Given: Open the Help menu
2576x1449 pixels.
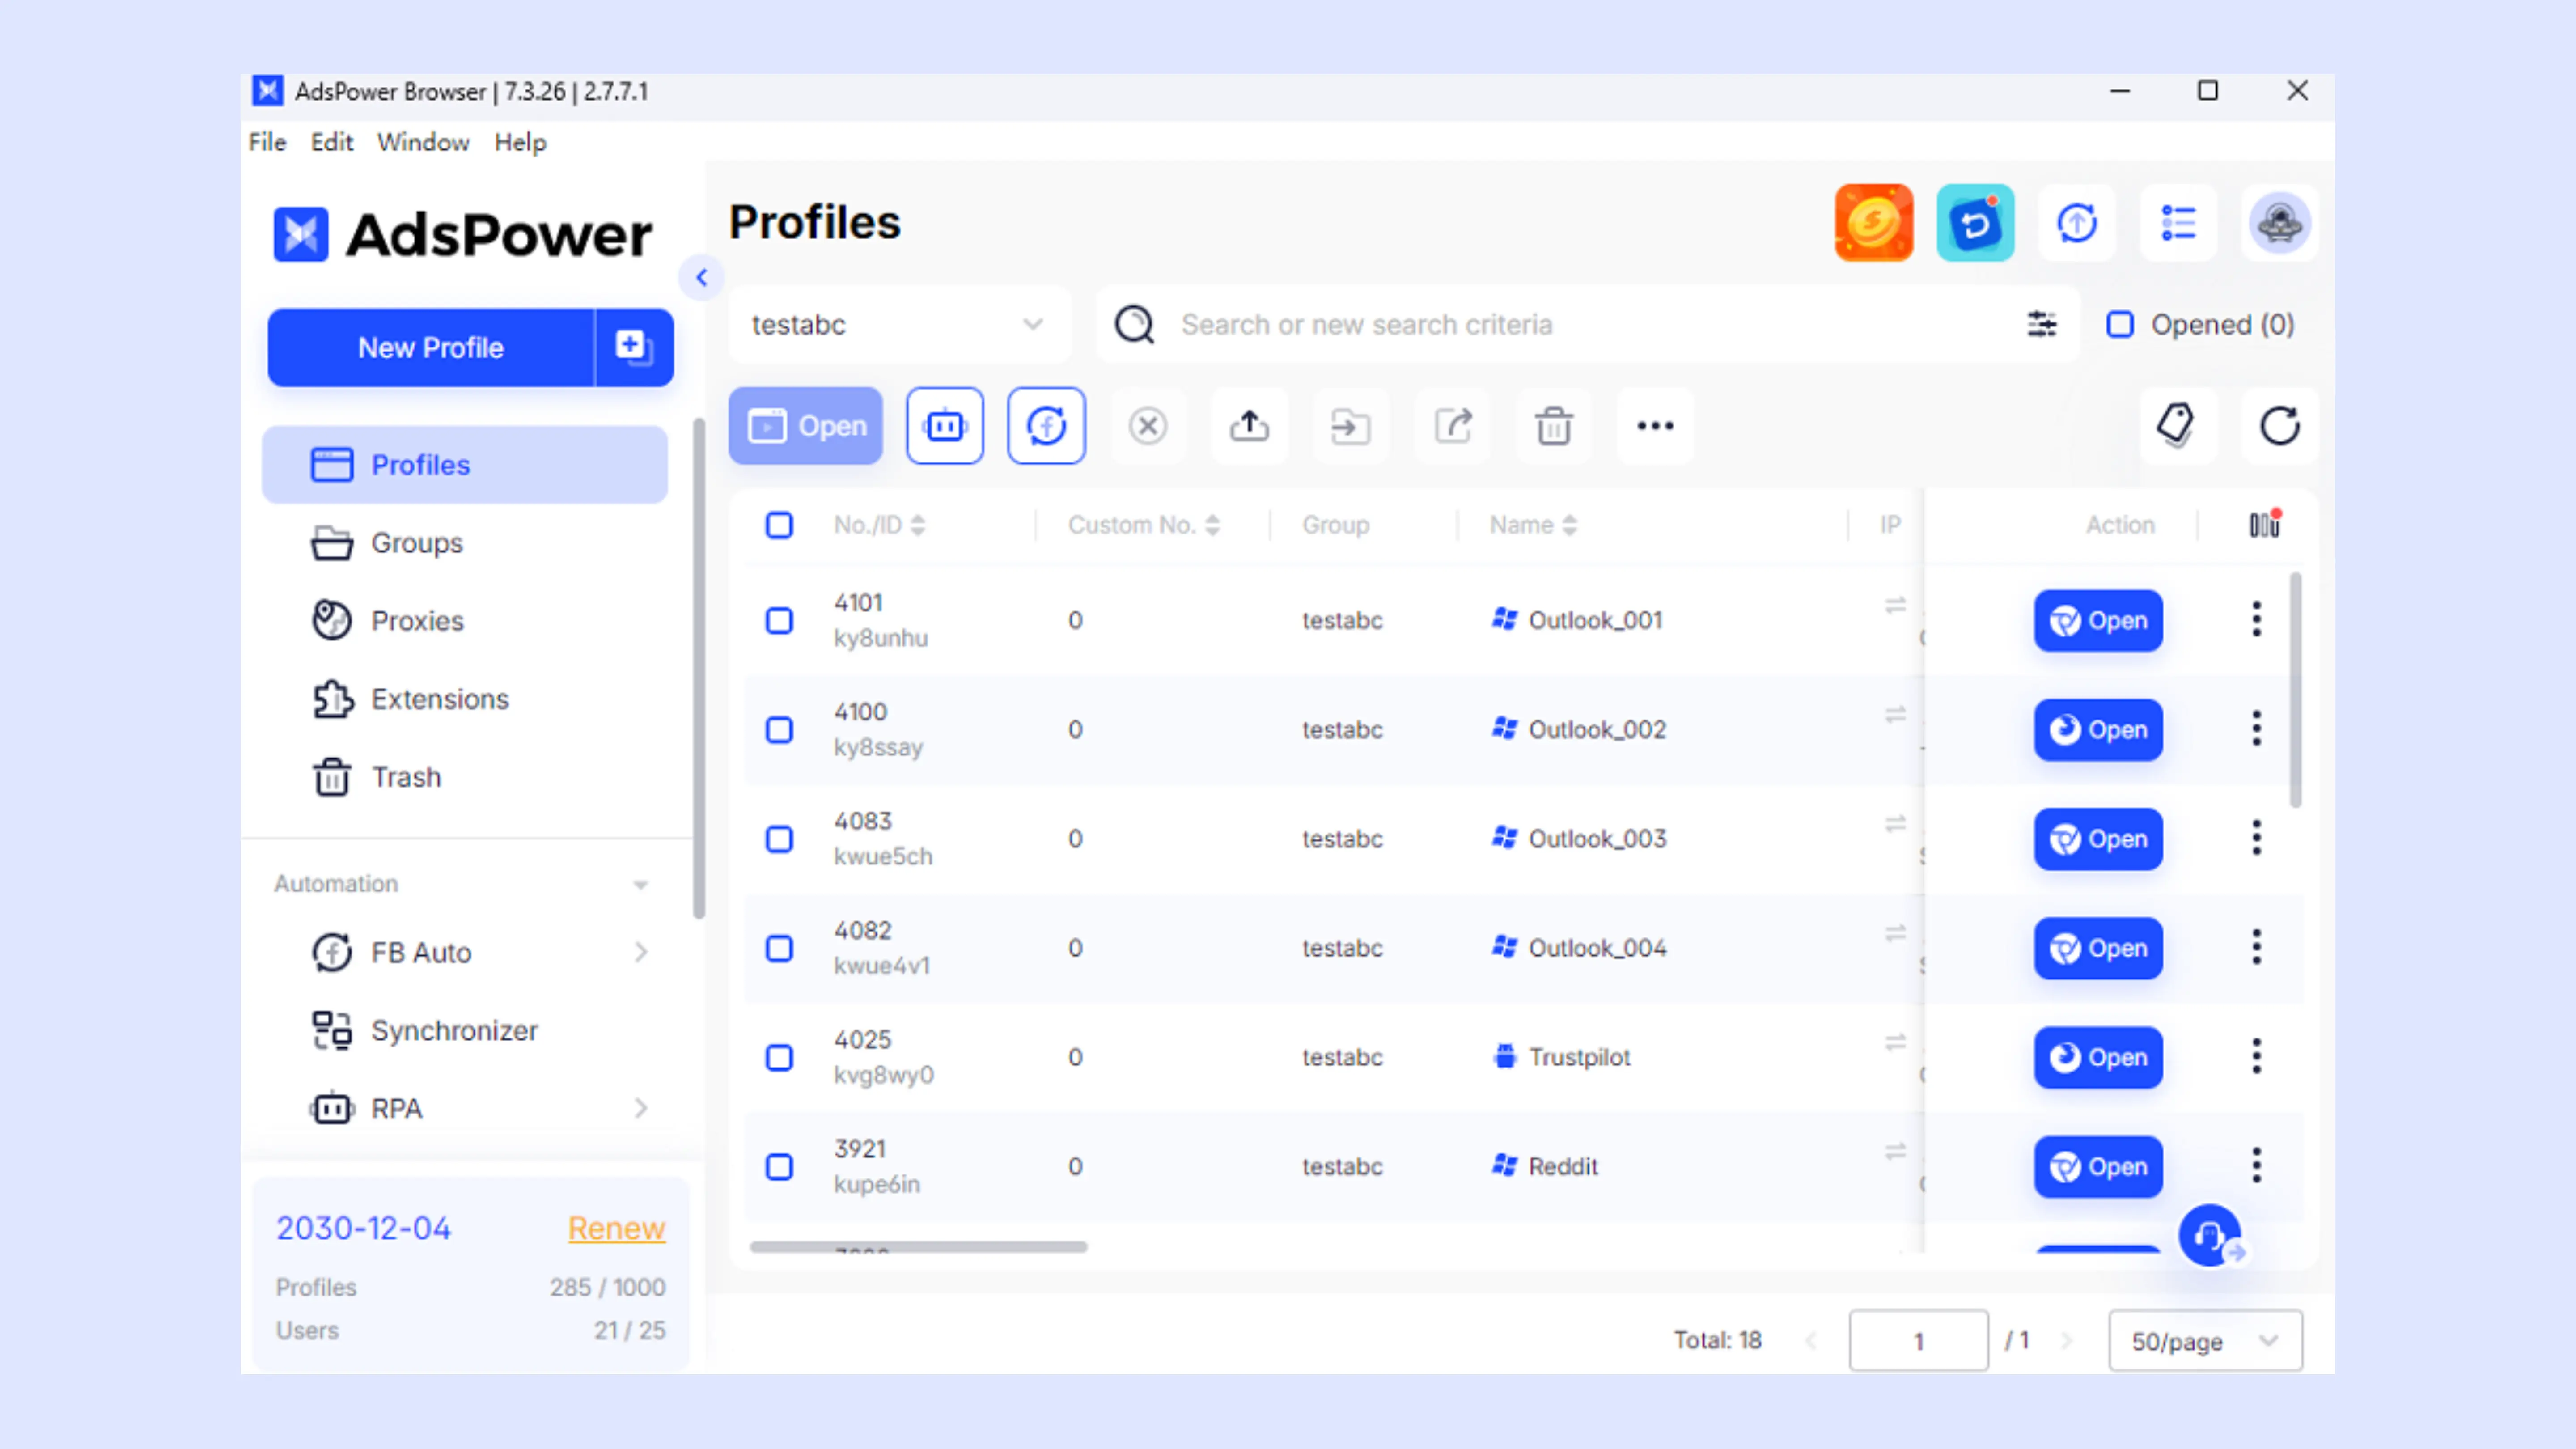Looking at the screenshot, I should click(x=520, y=142).
